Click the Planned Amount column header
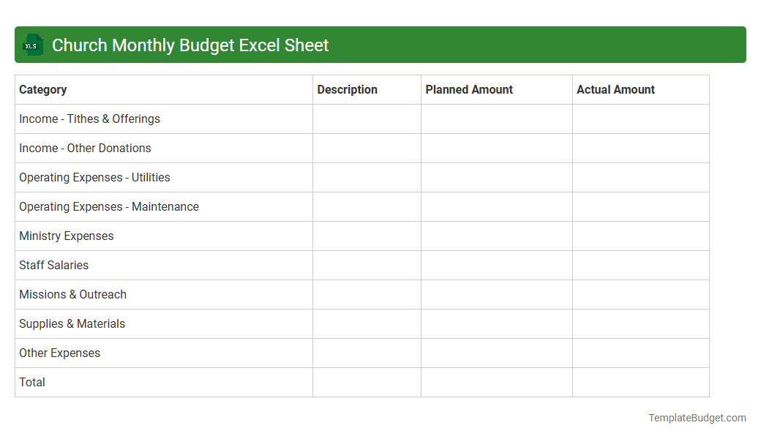 coord(469,89)
